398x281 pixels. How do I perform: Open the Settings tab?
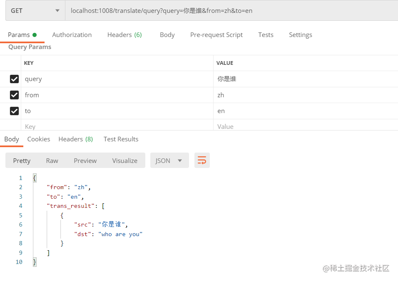pos(301,35)
